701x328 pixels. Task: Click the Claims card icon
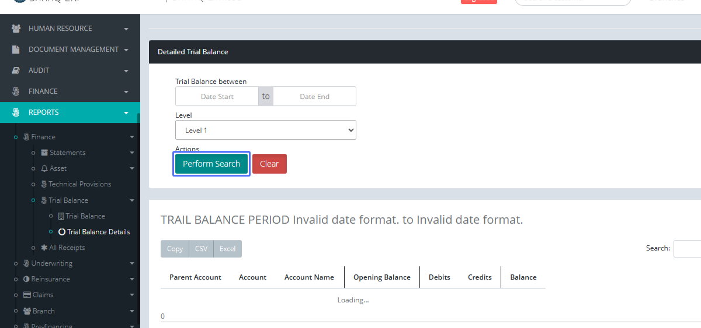pos(27,295)
